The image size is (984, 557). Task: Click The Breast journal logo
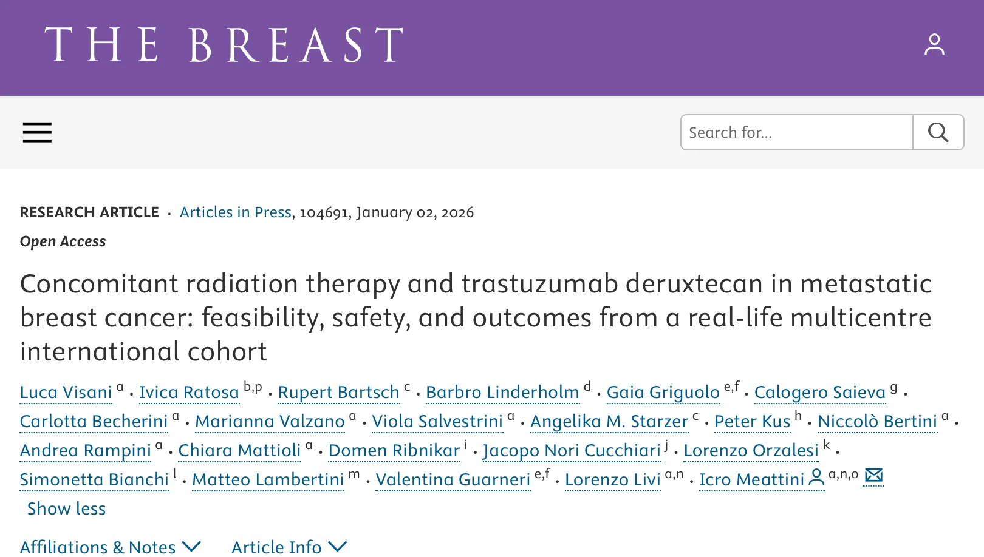[x=224, y=45]
